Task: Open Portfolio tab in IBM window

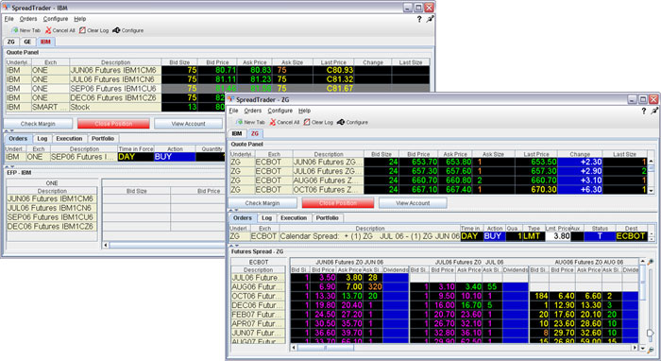Action: click(x=103, y=139)
